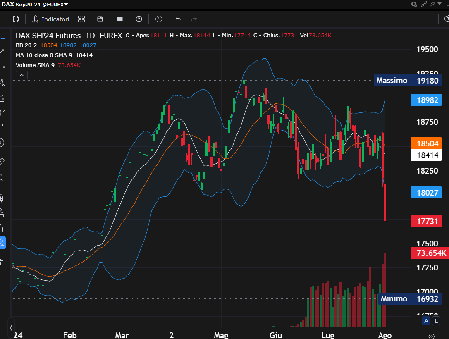Open saved charts folder icon
Viewport: 449px width, 339px height.
point(119,19)
